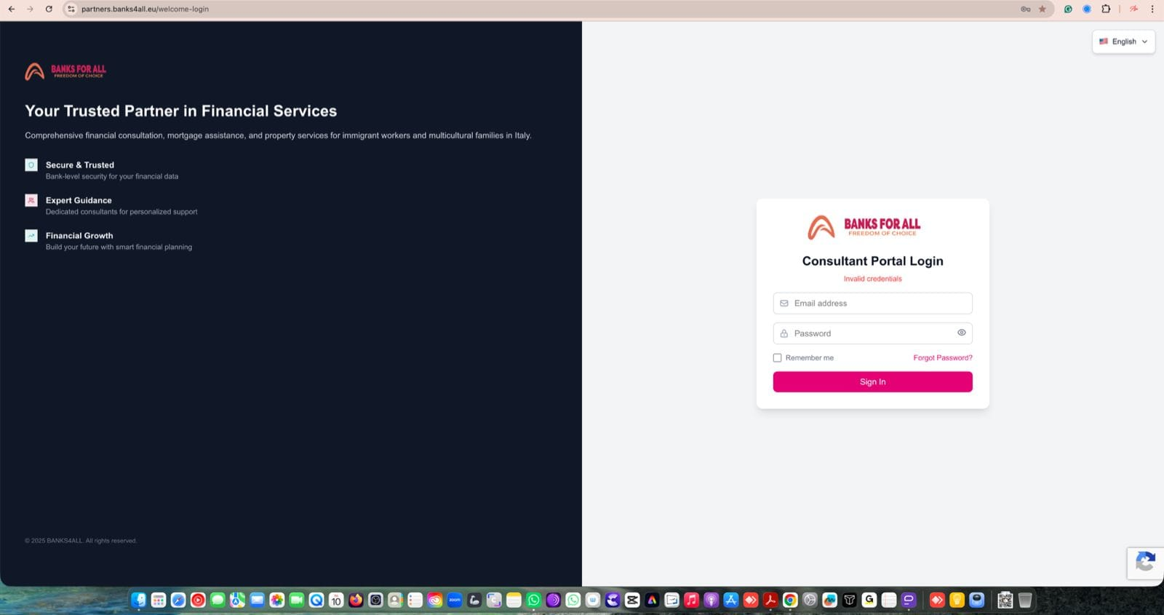Click the "Consultant Portal Login" heading

(872, 261)
